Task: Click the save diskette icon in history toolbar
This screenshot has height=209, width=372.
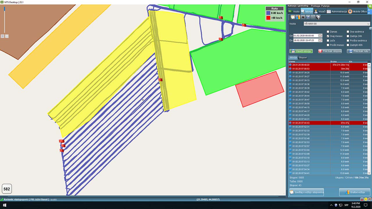Action: pyautogui.click(x=318, y=17)
